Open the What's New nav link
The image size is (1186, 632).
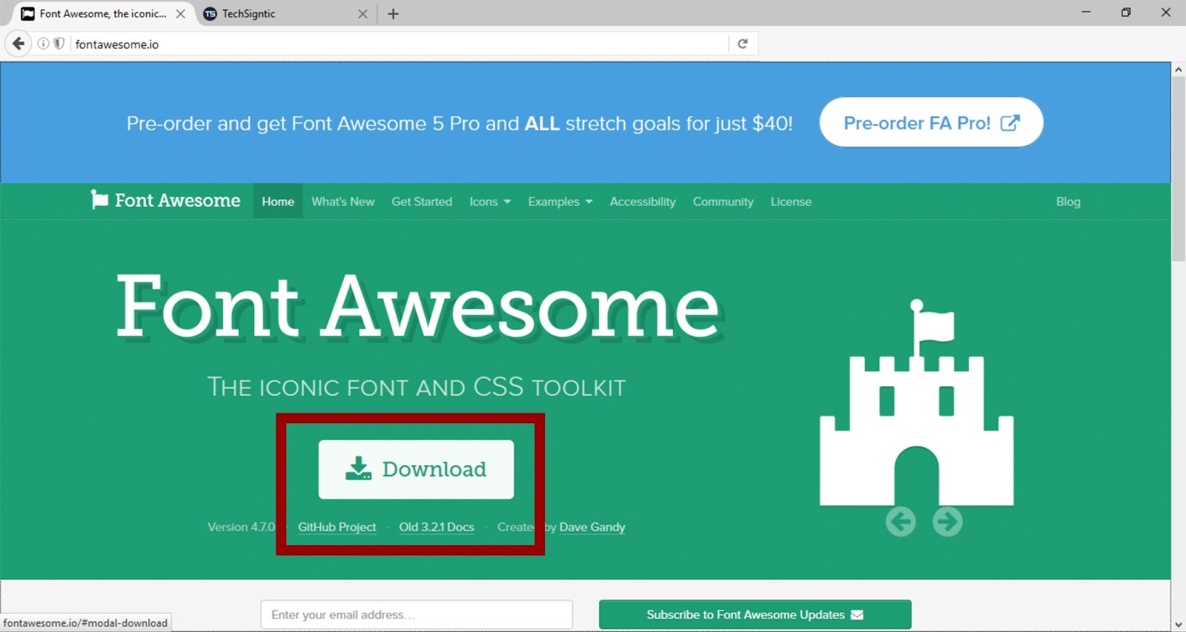pyautogui.click(x=342, y=202)
